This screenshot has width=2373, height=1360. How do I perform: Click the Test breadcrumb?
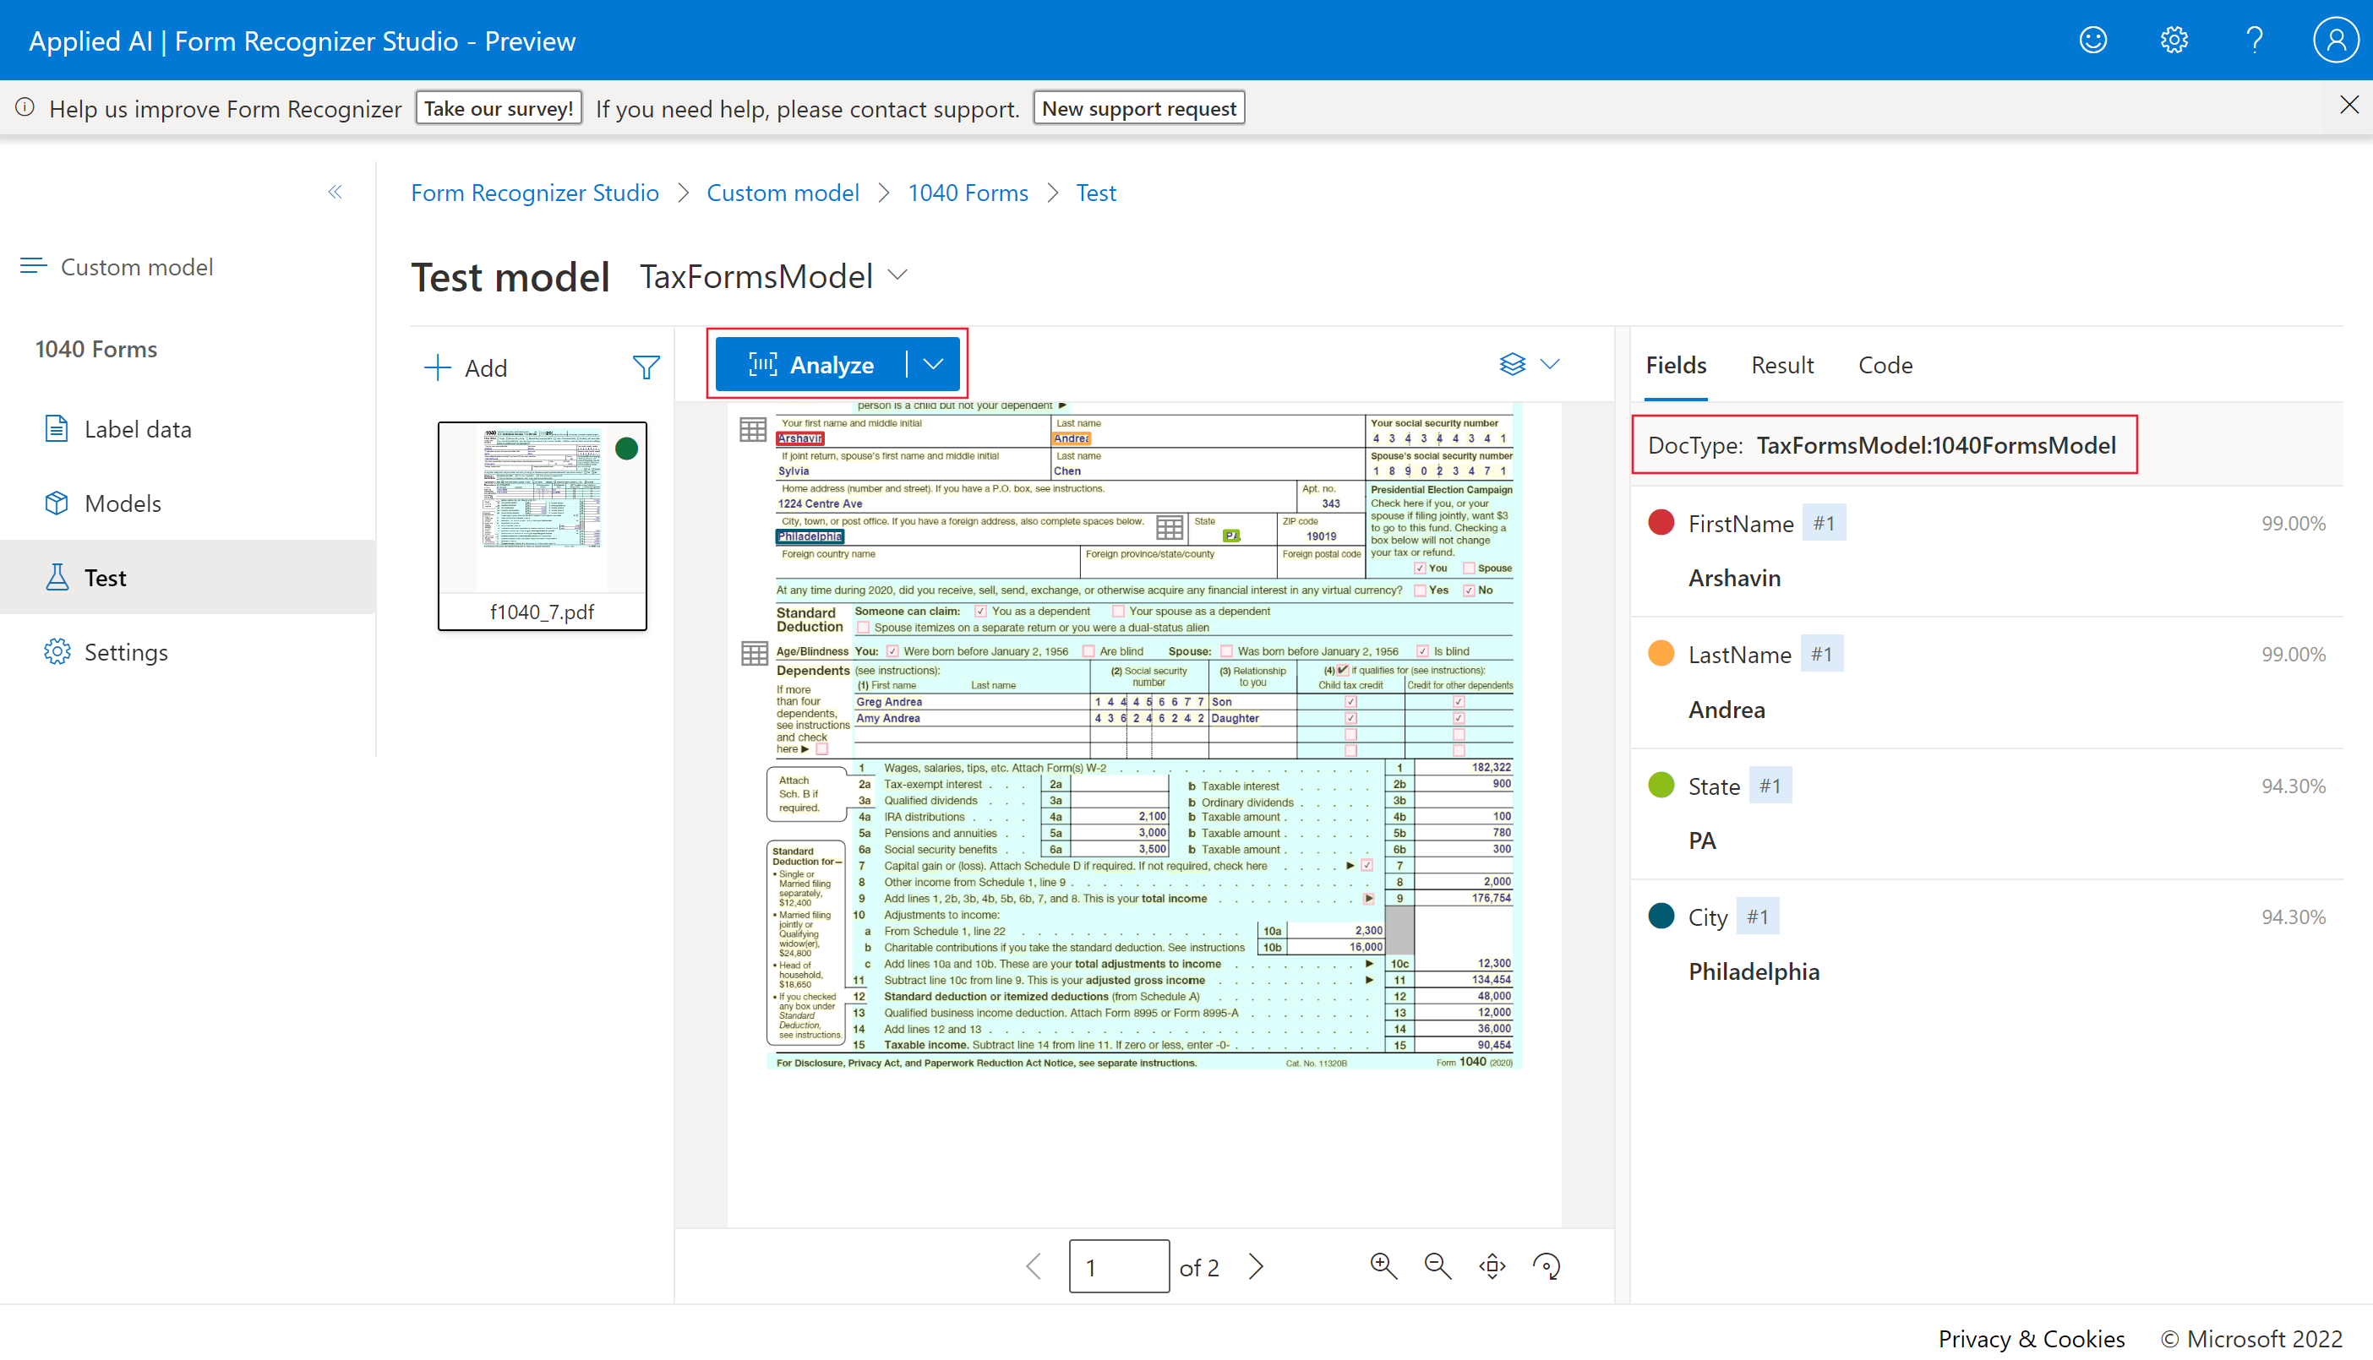tap(1096, 193)
